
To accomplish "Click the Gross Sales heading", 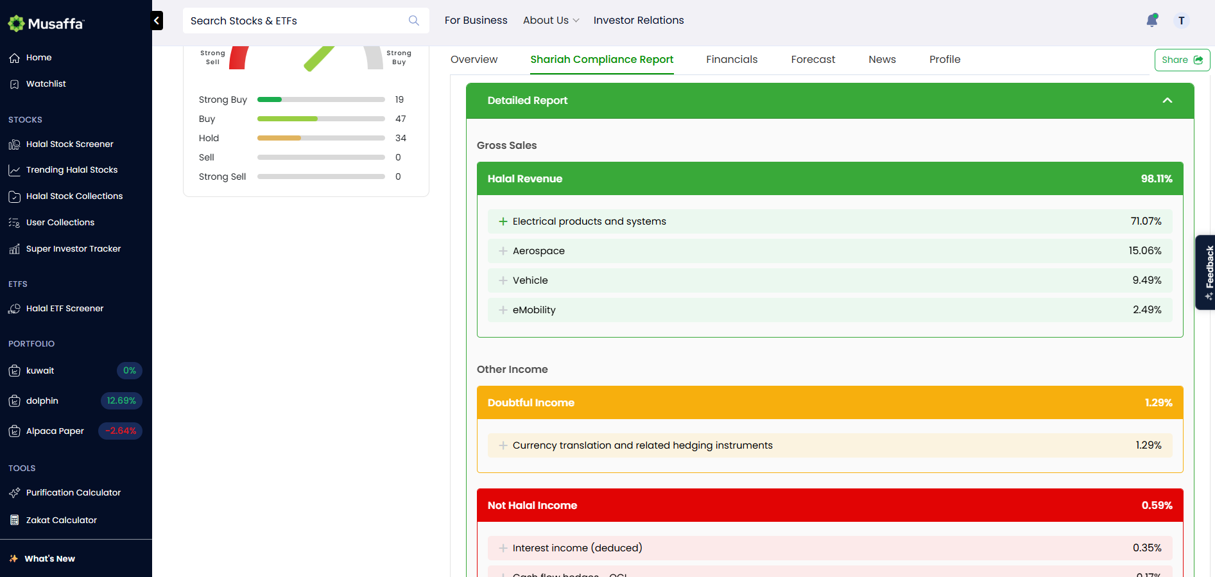I will 506,146.
